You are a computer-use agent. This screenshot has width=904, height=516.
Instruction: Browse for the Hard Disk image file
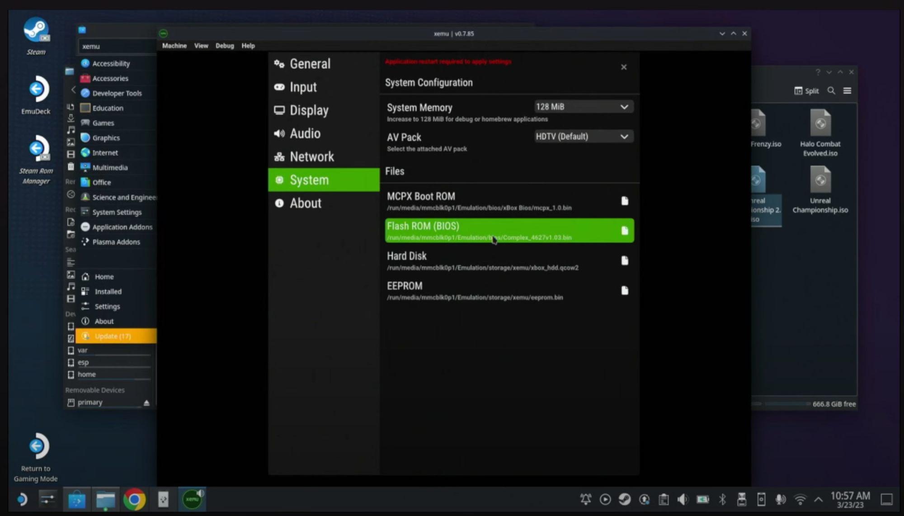624,260
